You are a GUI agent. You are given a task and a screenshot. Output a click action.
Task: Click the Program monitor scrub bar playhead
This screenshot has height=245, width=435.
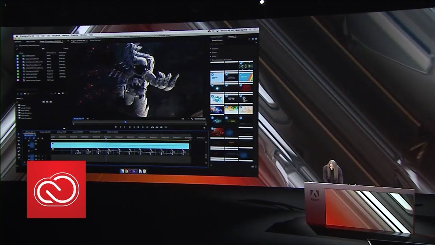[125, 122]
